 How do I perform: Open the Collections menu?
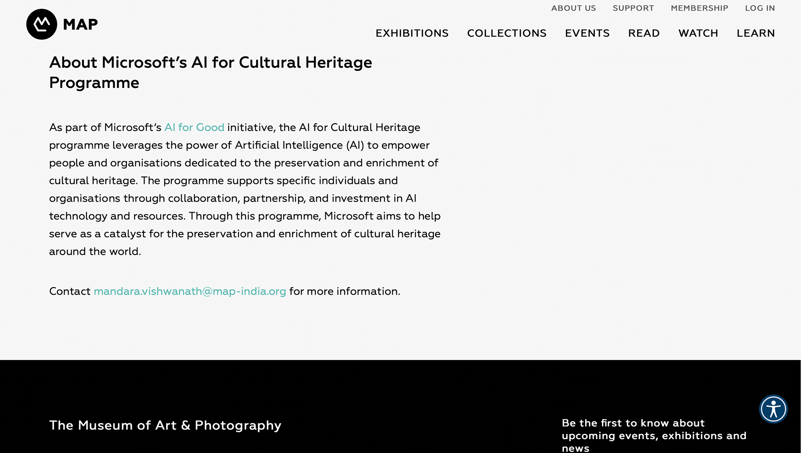[506, 33]
